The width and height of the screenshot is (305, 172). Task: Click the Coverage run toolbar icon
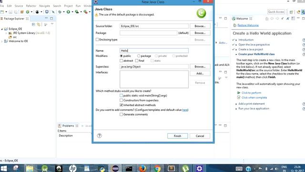click(77, 12)
